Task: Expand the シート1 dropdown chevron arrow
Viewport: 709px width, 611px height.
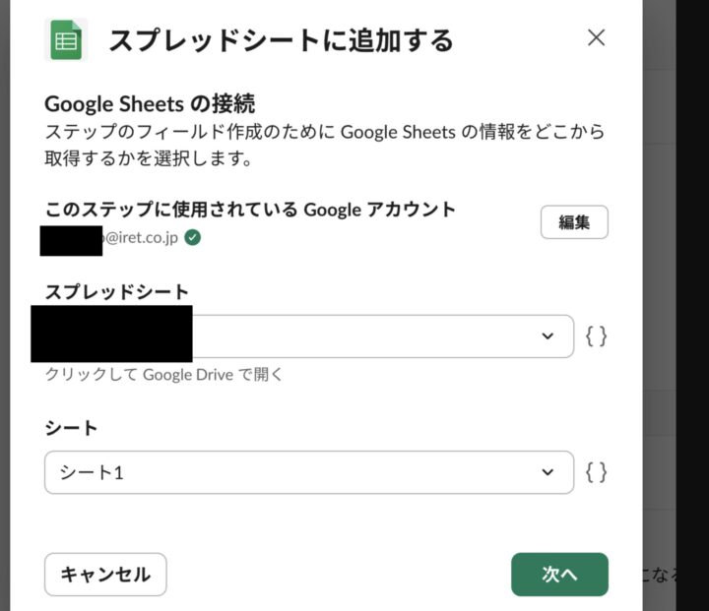Action: tap(548, 472)
